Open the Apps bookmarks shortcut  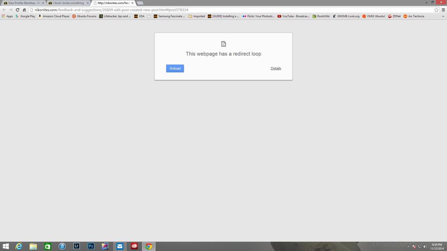pyautogui.click(x=7, y=16)
